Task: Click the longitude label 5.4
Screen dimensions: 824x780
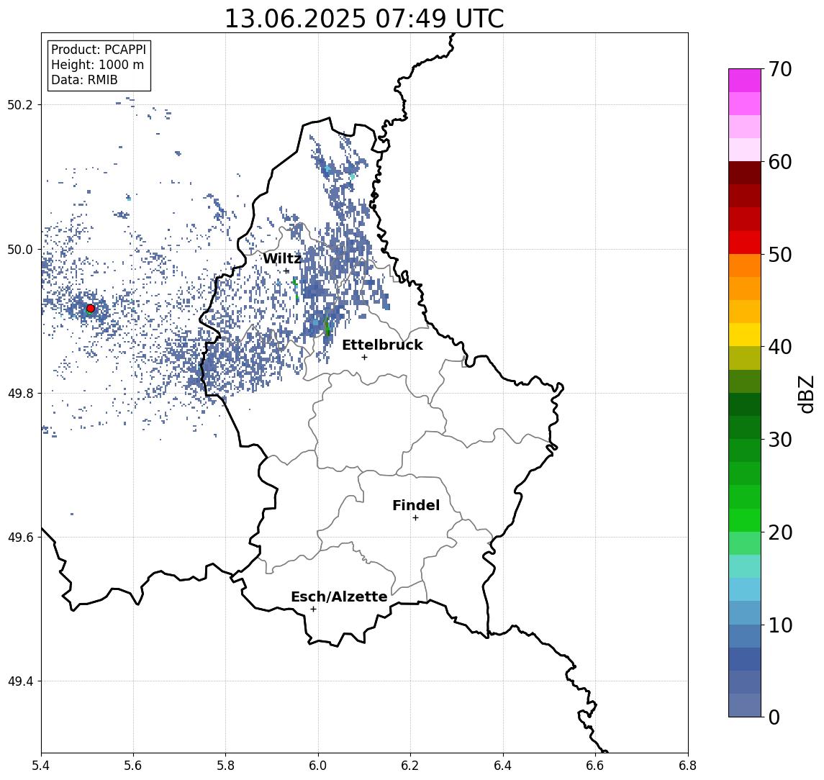Action: click(x=41, y=766)
